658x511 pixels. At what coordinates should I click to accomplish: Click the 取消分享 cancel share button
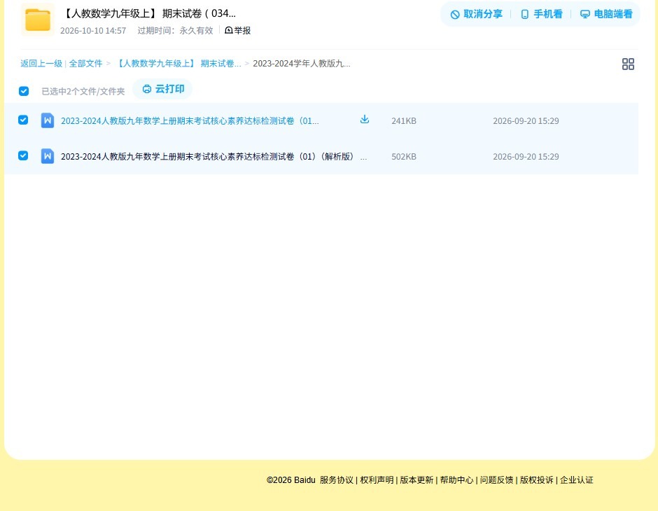[x=476, y=14]
